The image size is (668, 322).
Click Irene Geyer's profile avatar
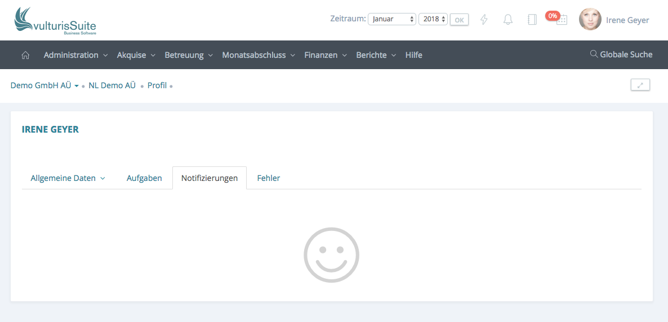click(590, 20)
